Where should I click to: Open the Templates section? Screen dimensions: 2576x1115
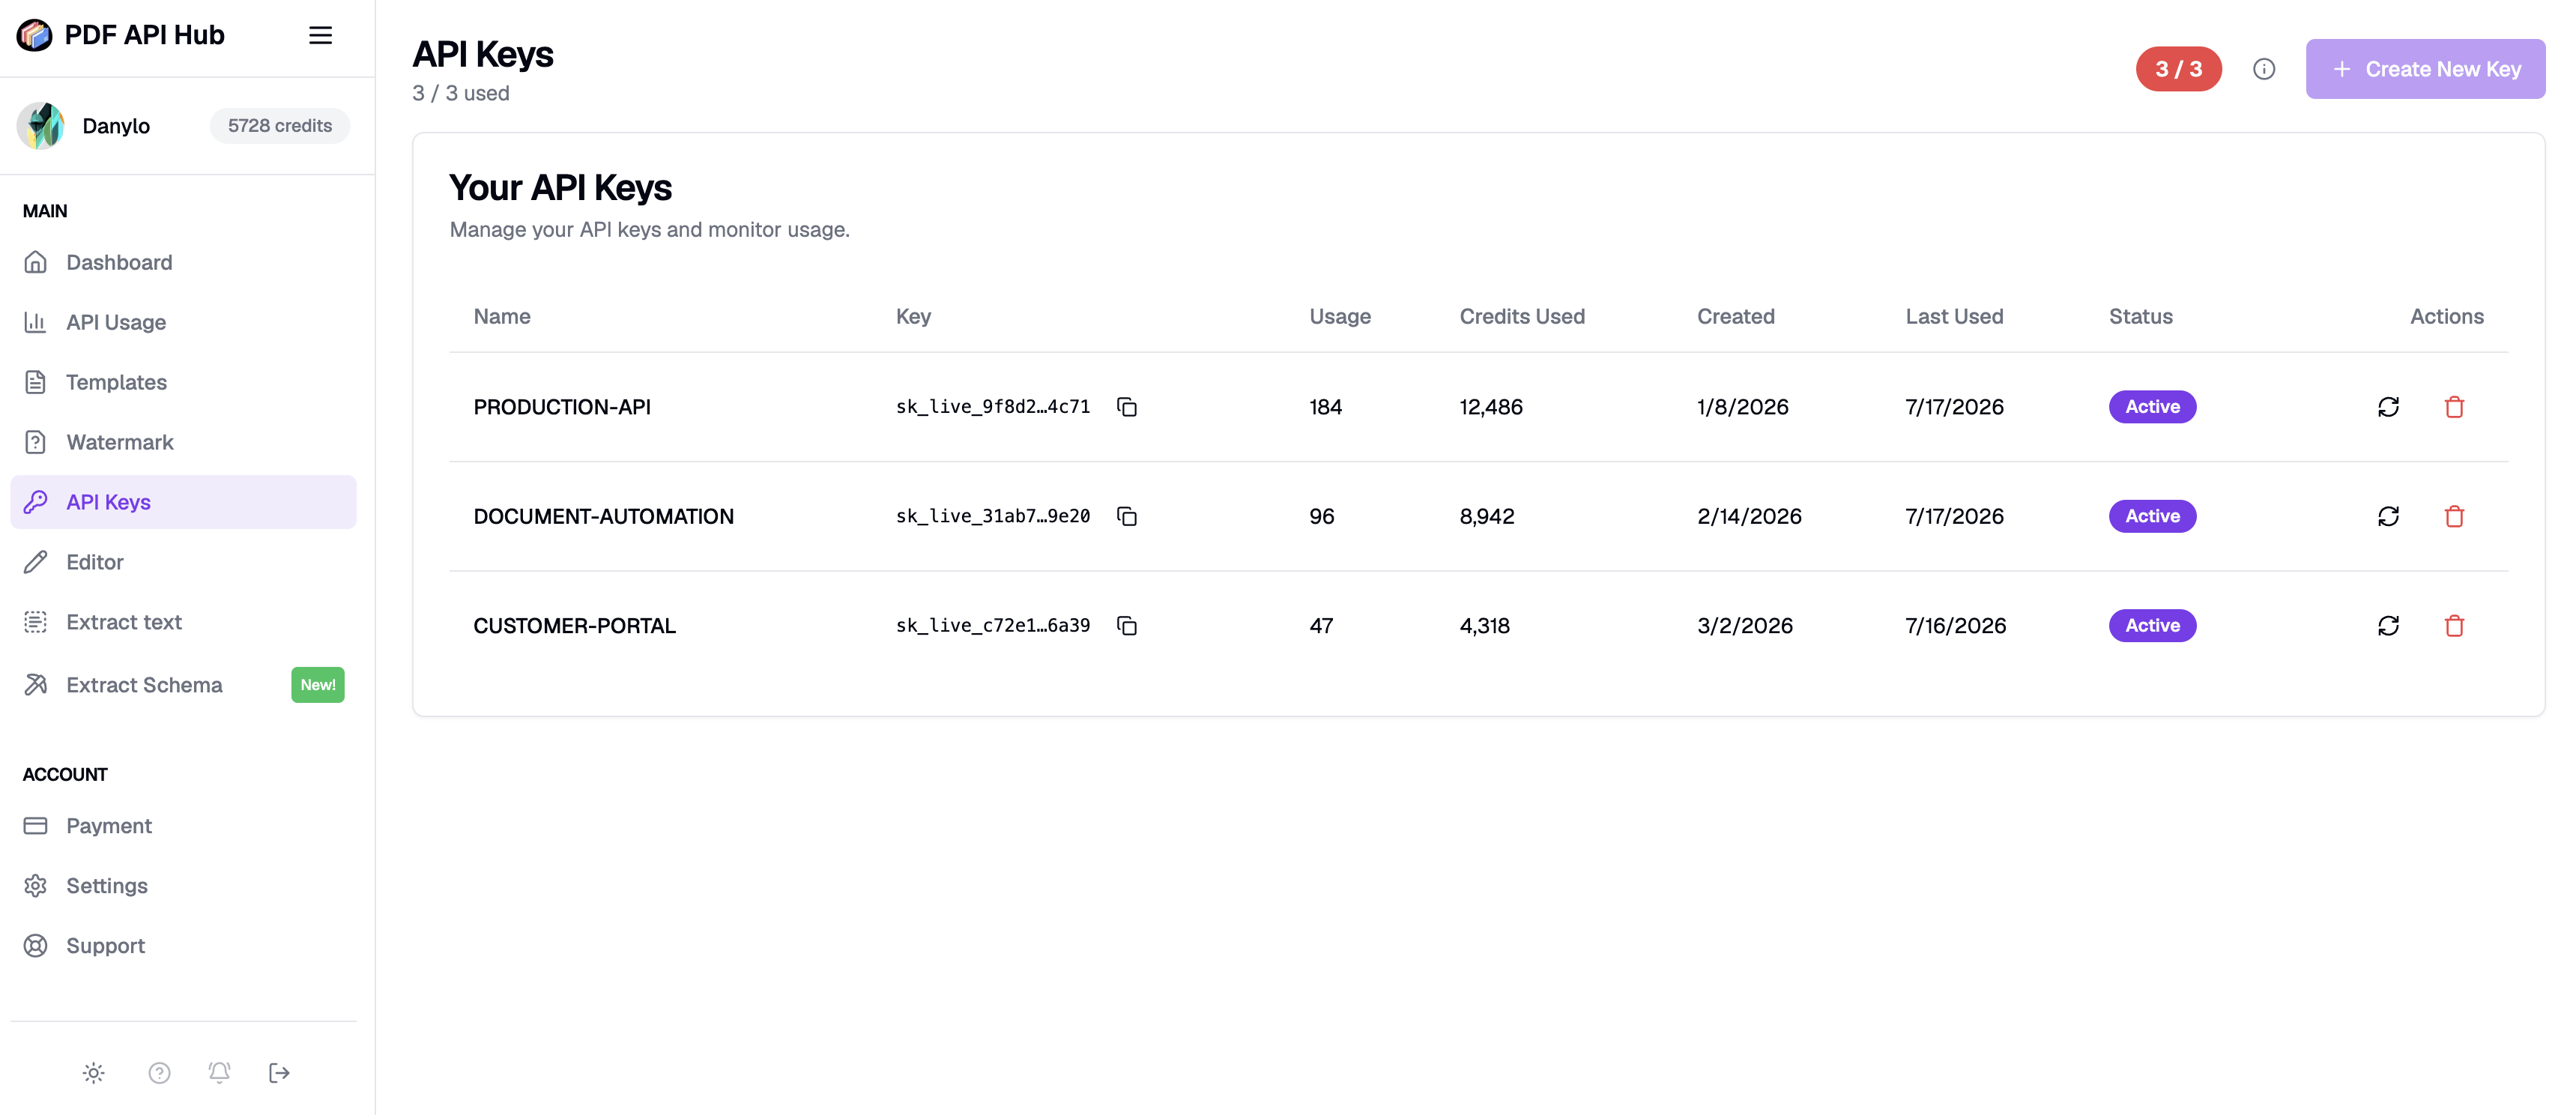click(x=183, y=382)
